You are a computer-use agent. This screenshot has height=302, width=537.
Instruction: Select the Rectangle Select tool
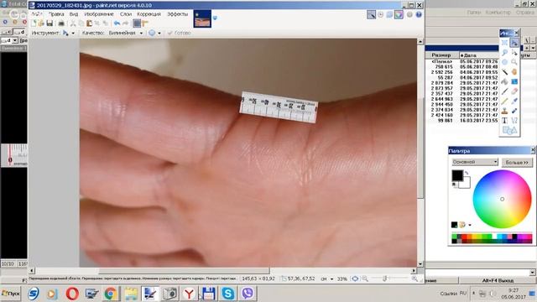click(x=504, y=43)
